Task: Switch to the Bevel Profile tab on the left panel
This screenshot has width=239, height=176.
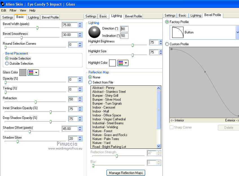Action: pyautogui.click(x=50, y=17)
